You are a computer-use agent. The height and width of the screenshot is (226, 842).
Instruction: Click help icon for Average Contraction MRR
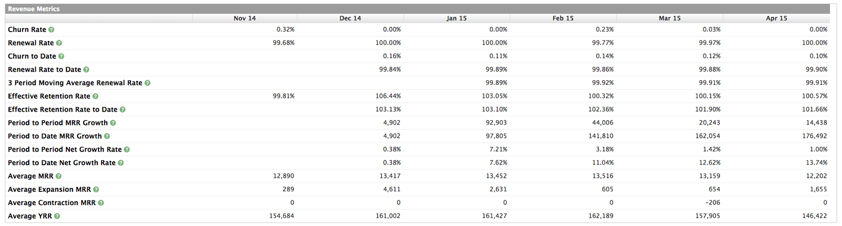(x=101, y=203)
